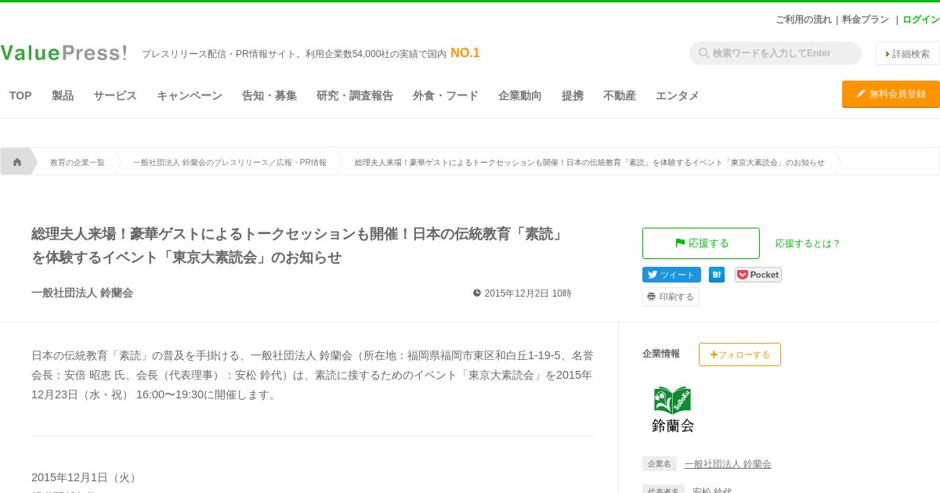Viewport: 940px width, 493px height.
Task: Open the 一般社団法人 鈴蘭会 company name link
Action: tap(728, 464)
